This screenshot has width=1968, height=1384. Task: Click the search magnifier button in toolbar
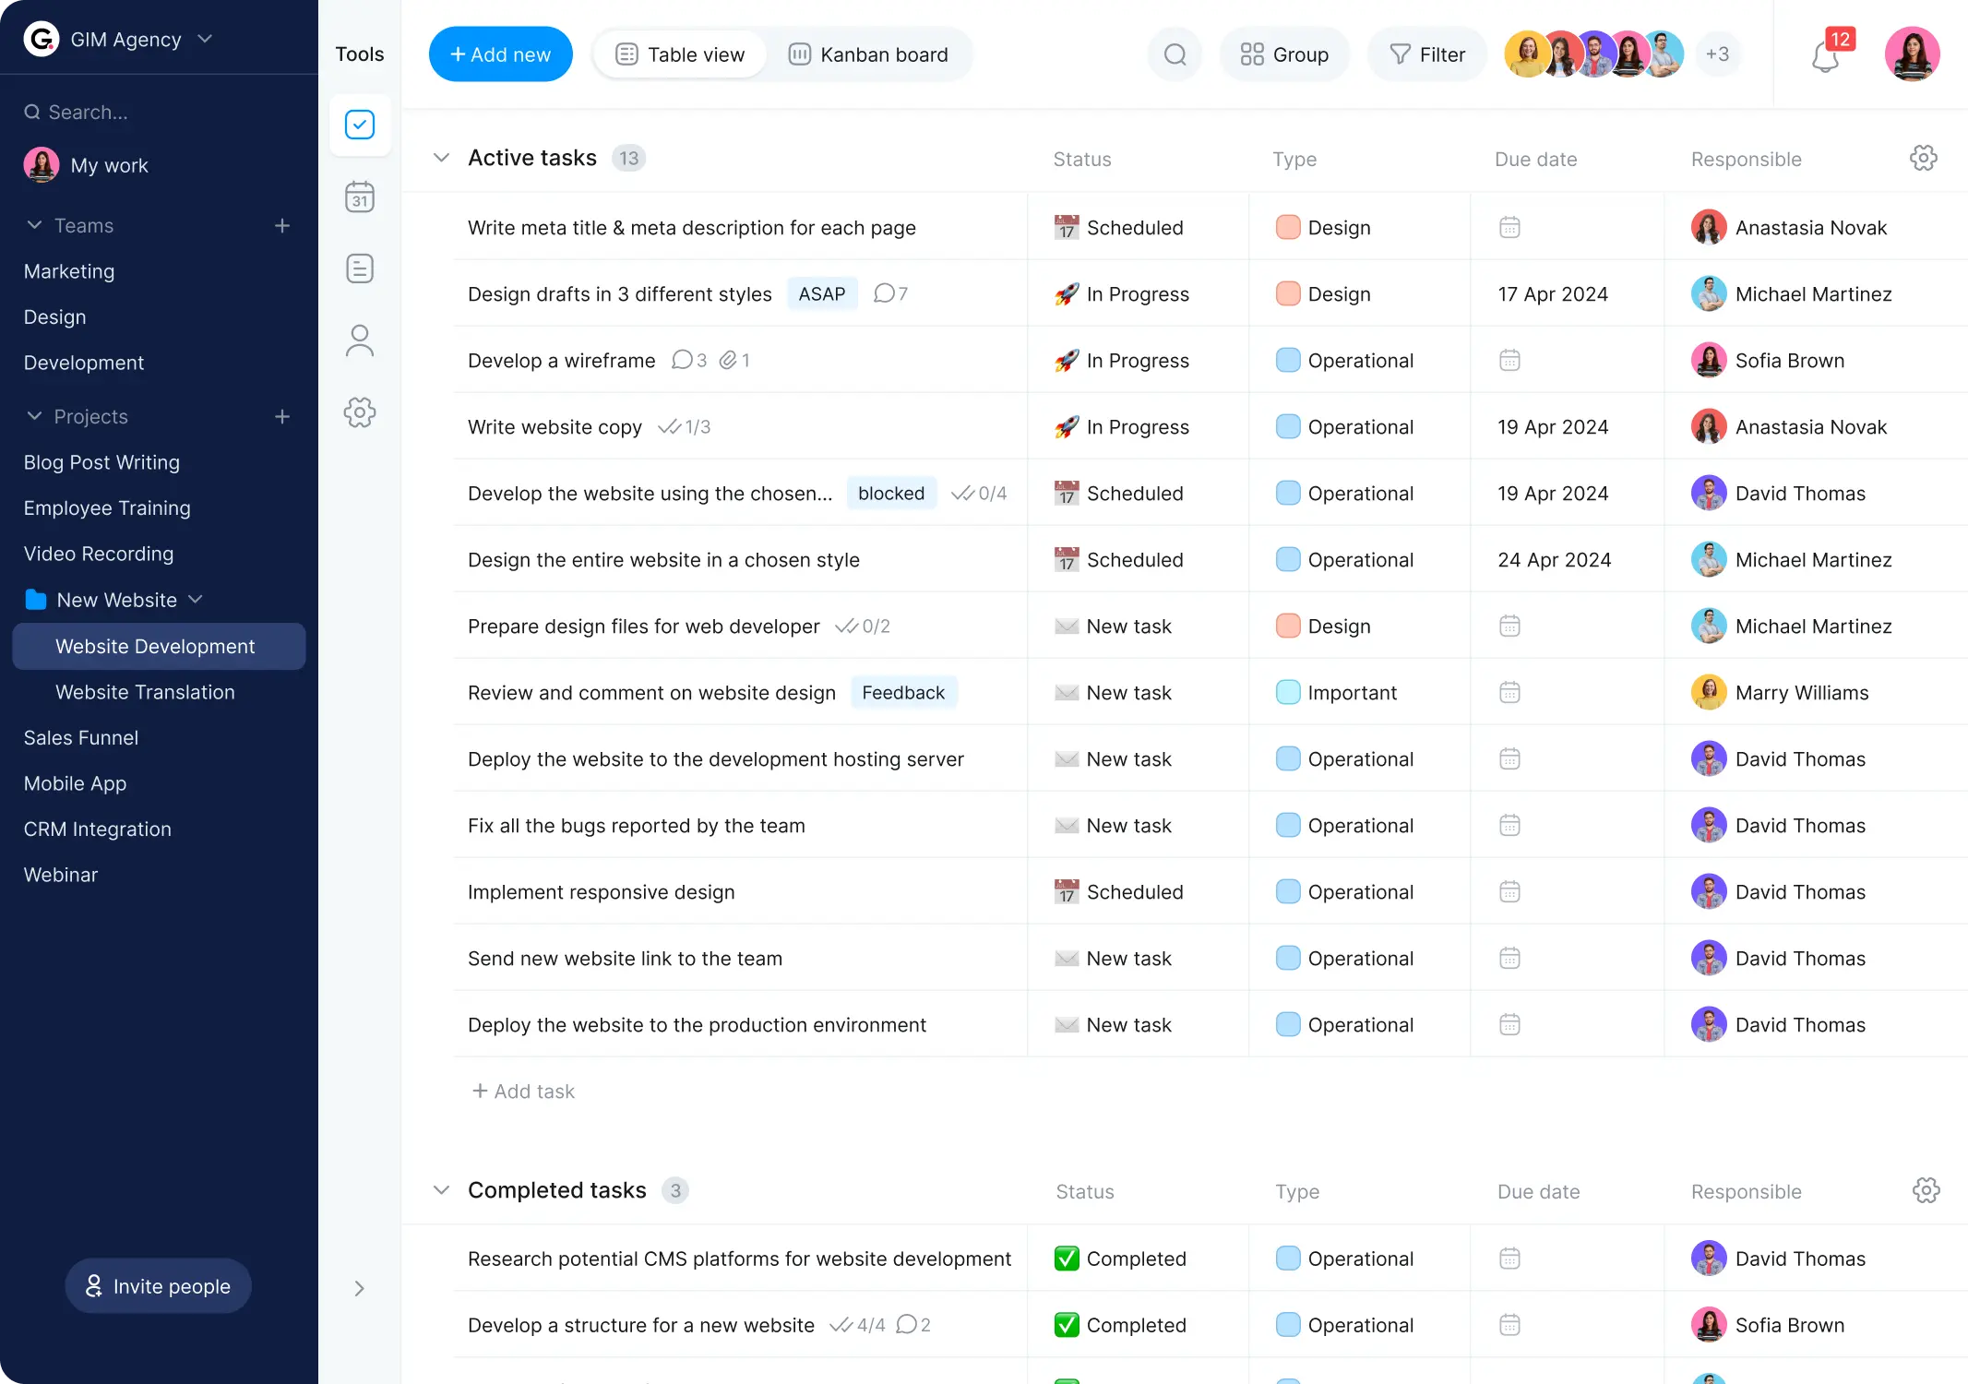pos(1175,54)
